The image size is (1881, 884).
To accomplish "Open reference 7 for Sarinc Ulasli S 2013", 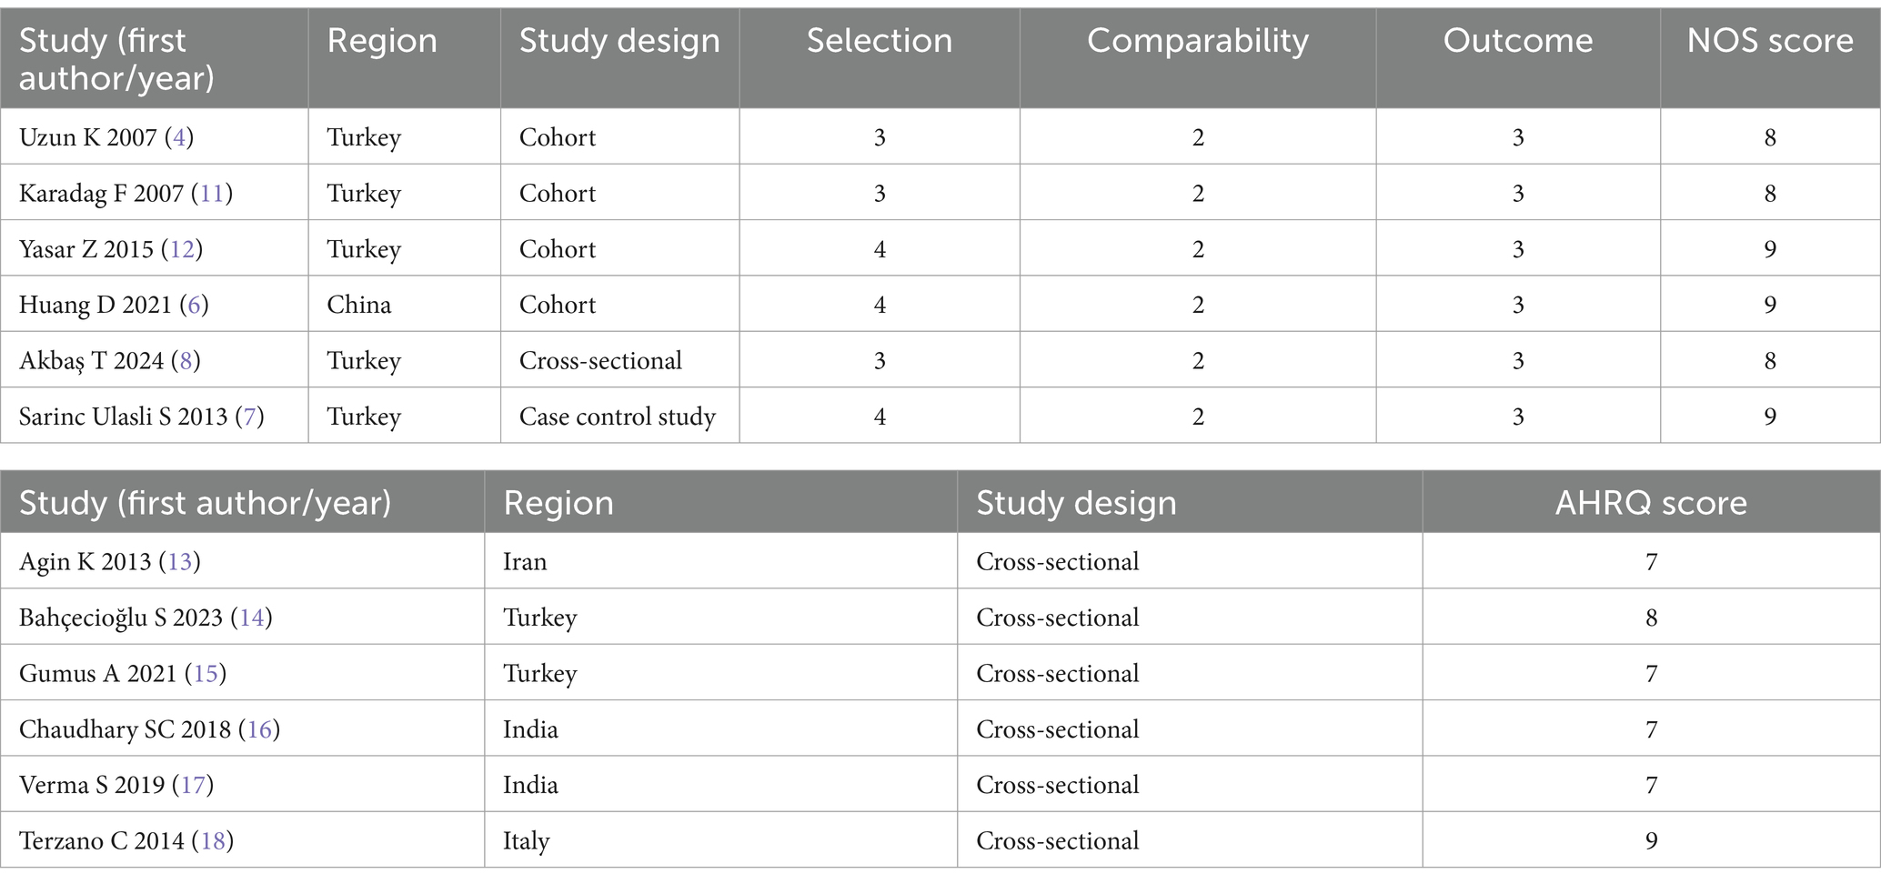I will pyautogui.click(x=250, y=417).
